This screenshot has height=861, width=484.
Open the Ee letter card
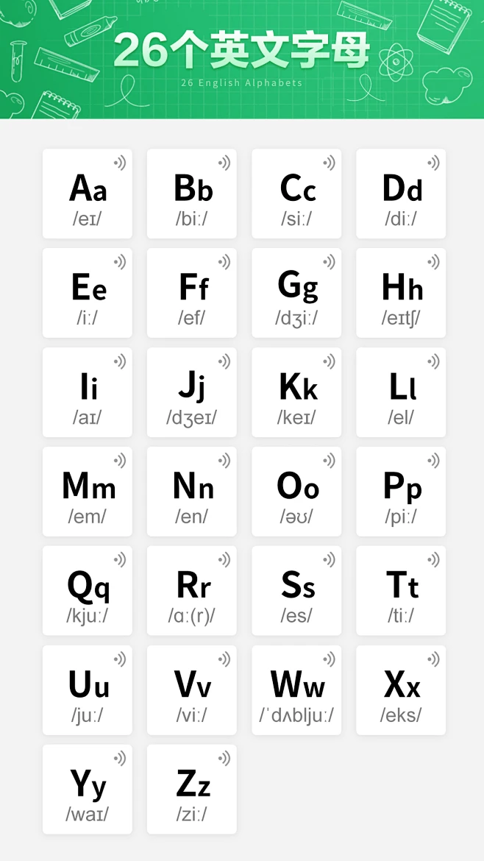(x=88, y=294)
